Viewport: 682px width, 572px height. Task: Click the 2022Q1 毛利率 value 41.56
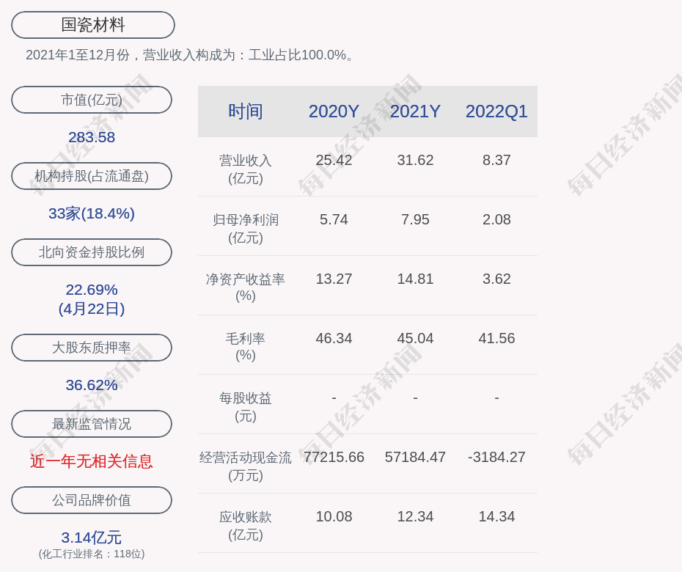pos(496,338)
